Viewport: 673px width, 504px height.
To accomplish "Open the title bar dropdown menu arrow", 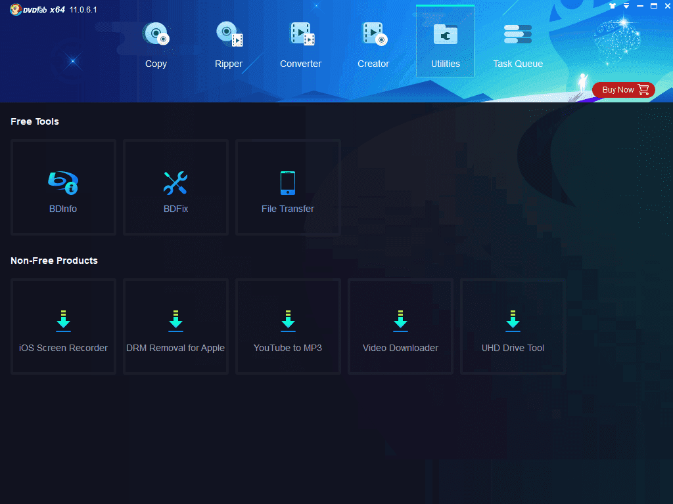I will (x=626, y=6).
